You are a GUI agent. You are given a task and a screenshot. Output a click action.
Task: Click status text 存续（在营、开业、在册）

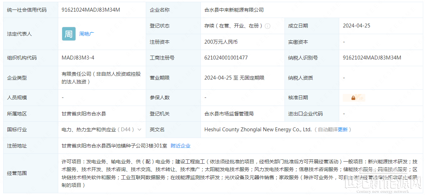(233, 26)
